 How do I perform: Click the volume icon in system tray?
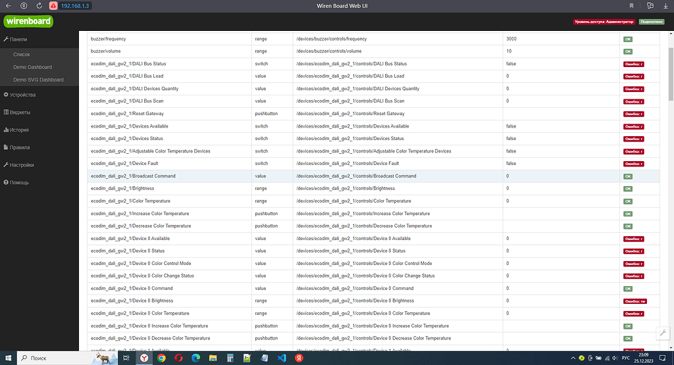coord(615,358)
